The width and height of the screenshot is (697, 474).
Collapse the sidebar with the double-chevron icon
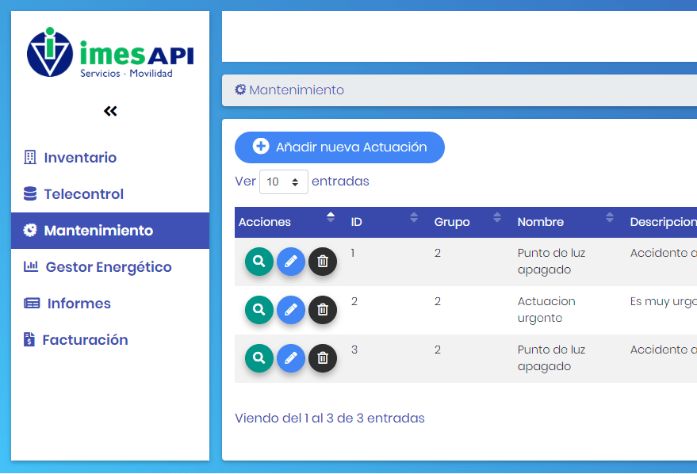coord(110,111)
